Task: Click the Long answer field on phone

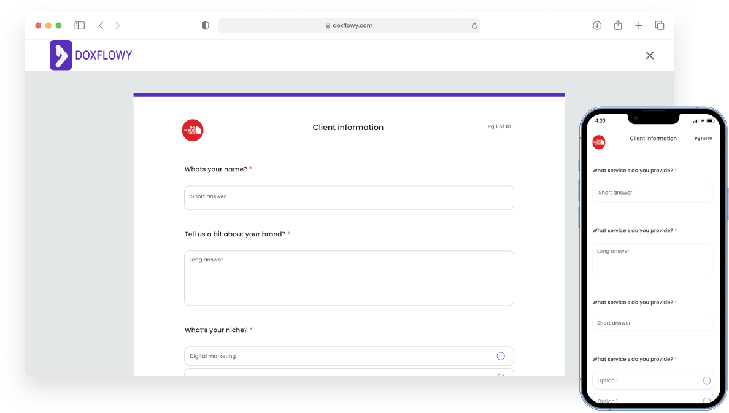Action: coord(652,258)
